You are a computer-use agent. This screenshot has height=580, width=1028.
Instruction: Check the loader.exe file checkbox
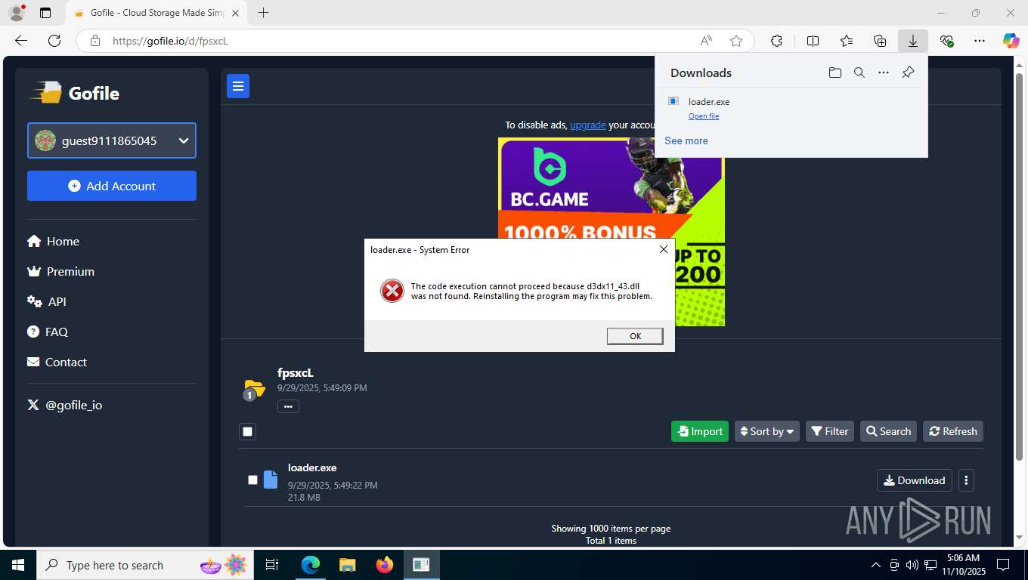[252, 480]
